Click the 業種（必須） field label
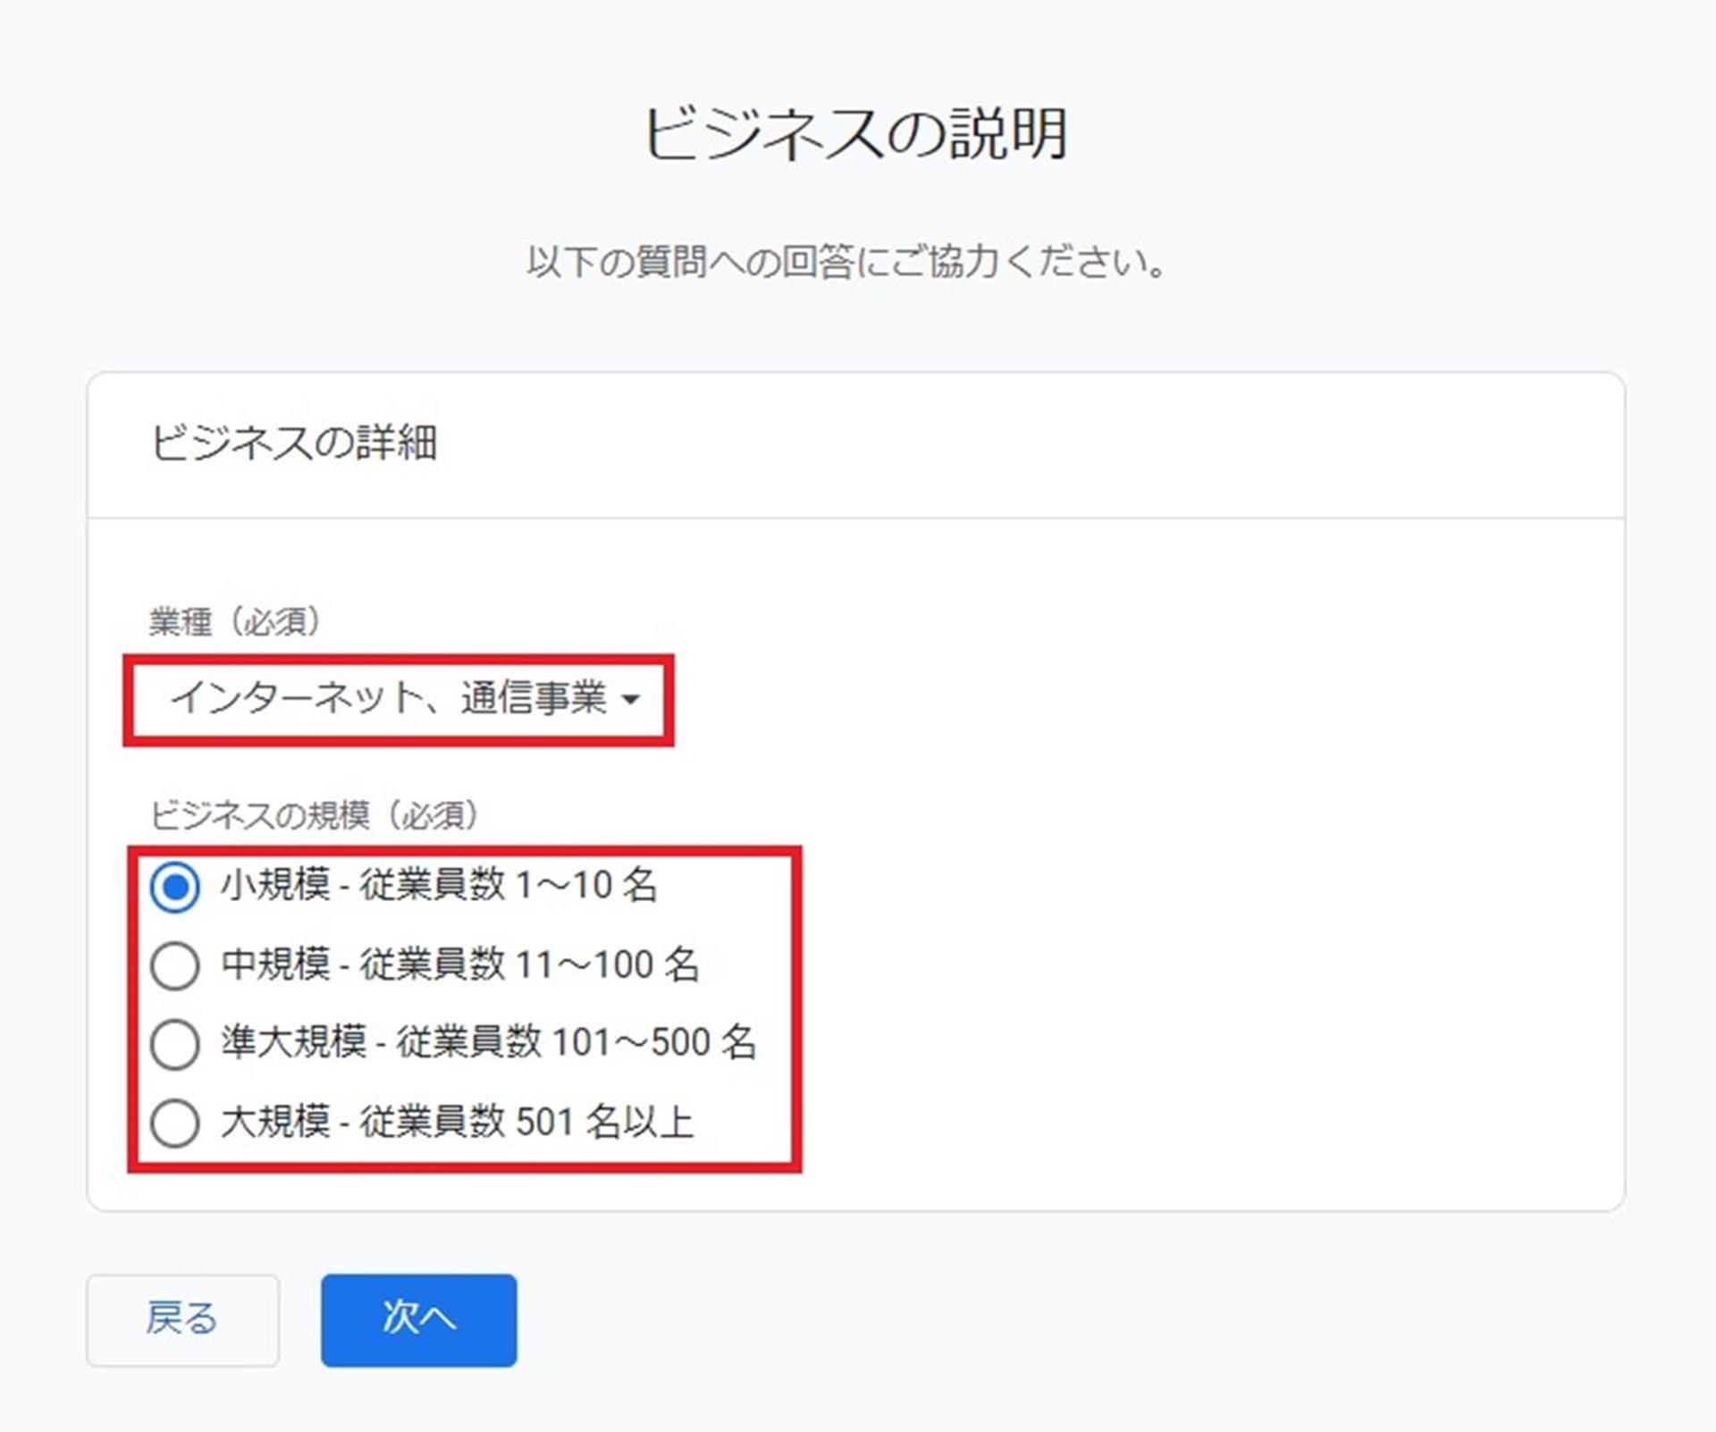1716x1432 pixels. [x=234, y=621]
